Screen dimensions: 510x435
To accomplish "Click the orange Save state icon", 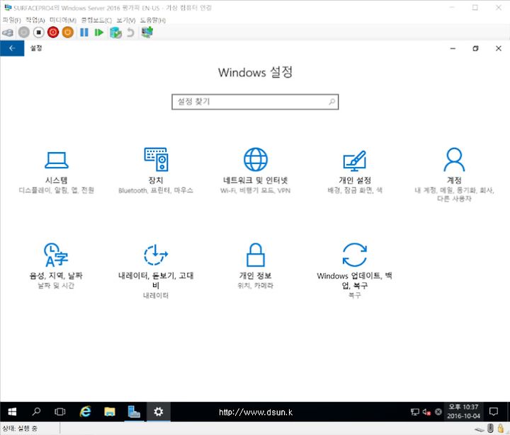I will click(68, 33).
